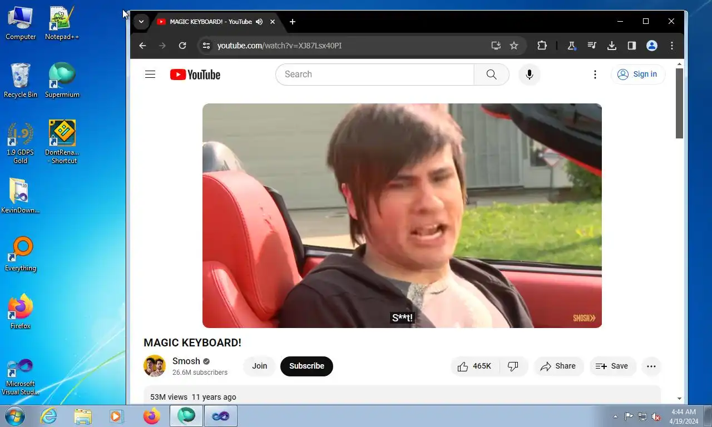Go to YouTube home via logo

tap(195, 75)
